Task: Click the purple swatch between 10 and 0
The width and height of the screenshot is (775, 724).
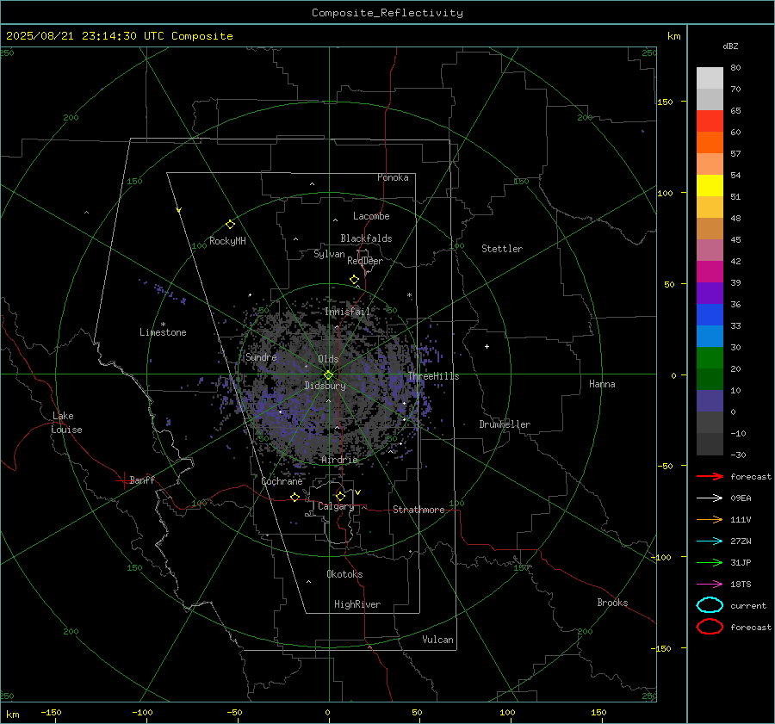Action: coord(710,400)
